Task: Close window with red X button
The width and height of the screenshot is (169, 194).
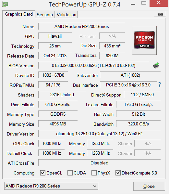Action: pos(159,3)
